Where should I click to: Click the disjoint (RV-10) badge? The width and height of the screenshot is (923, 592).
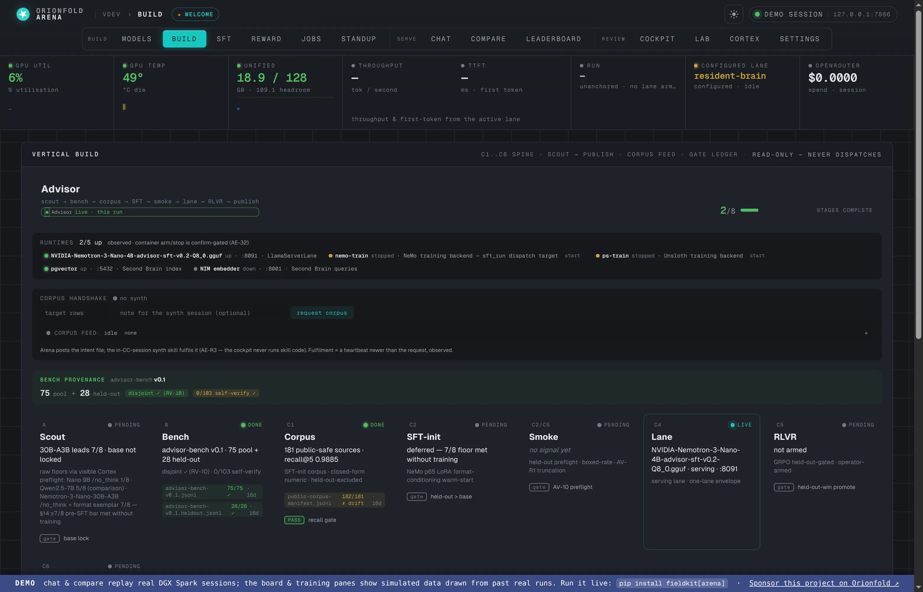[x=156, y=393]
